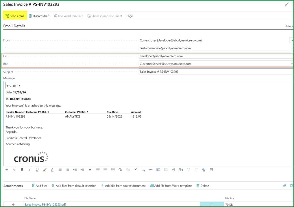Viewport: 294px width, 207px height.
Task: Apply subscript formatting
Action: (143, 170)
